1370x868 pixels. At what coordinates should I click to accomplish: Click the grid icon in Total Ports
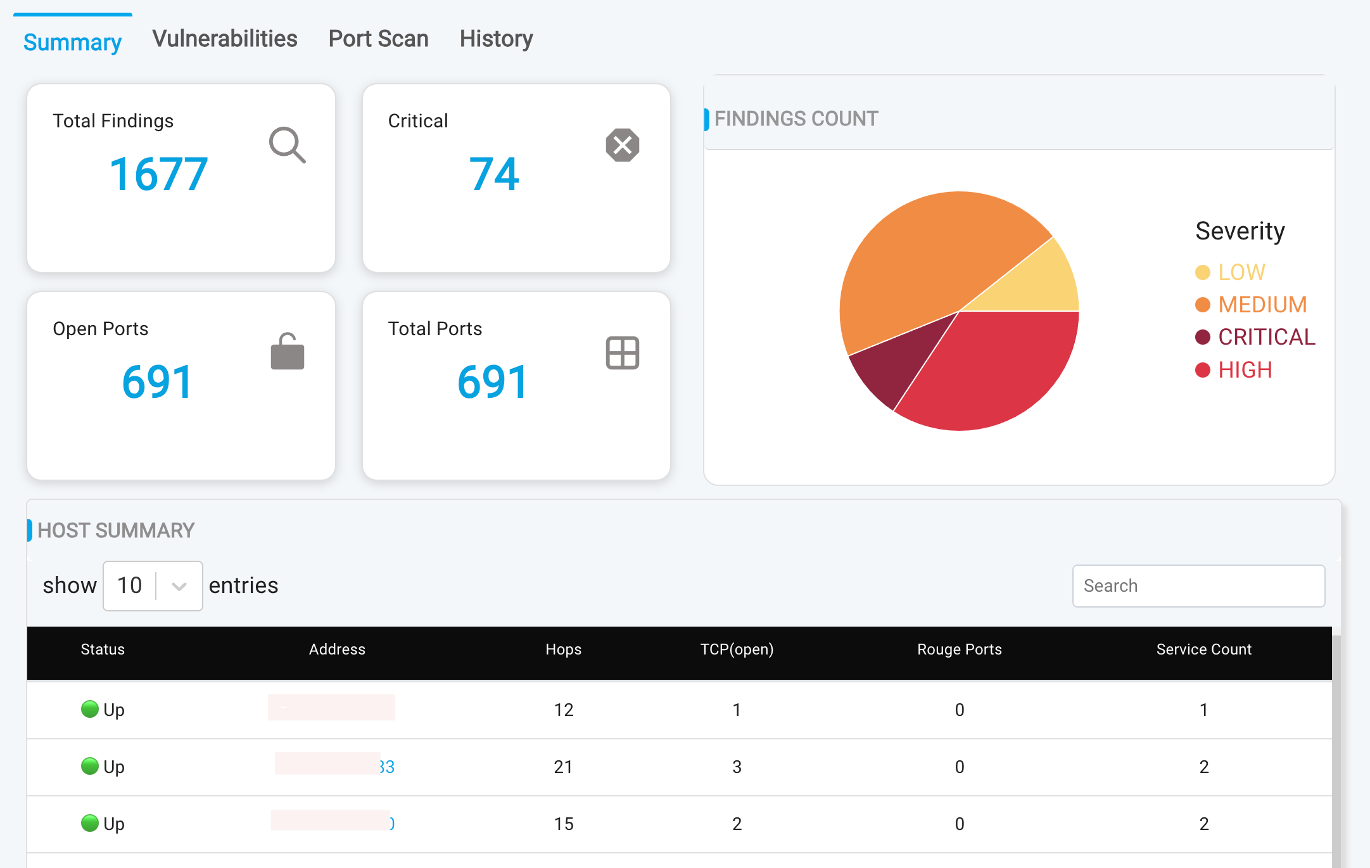pyautogui.click(x=622, y=353)
